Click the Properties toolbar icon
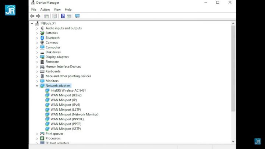This screenshot has width=265, height=149. pyautogui.click(x=54, y=16)
